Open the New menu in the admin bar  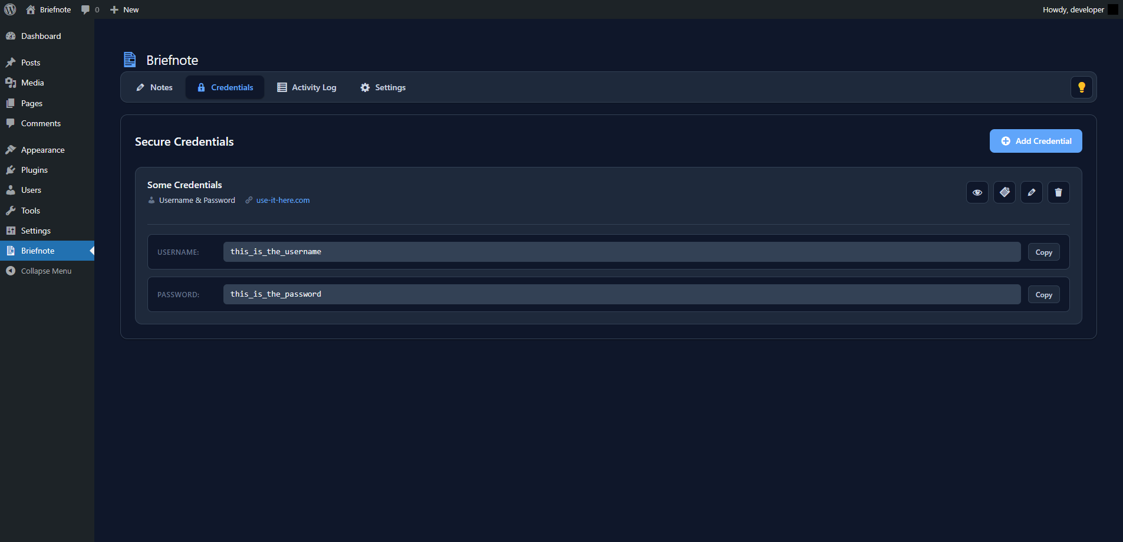click(x=124, y=9)
